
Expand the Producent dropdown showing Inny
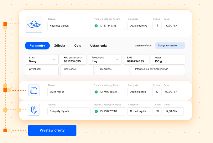(104, 60)
